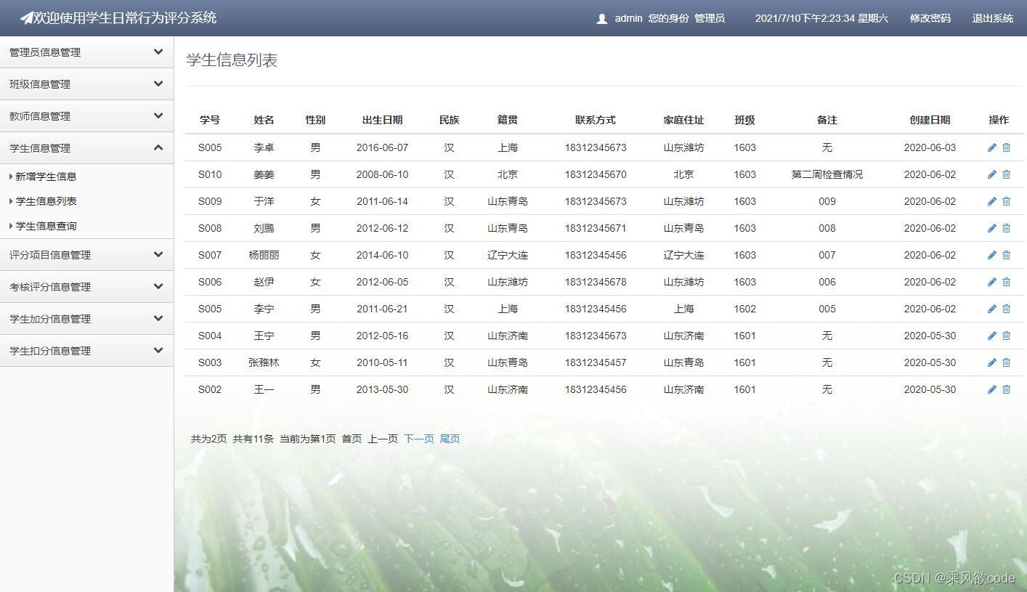1027x592 pixels.
Task: Click the edit pencil for 张雅林
Action: (x=991, y=362)
